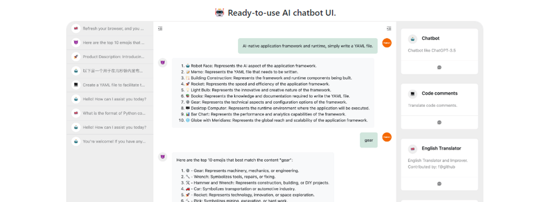Open 'Product Description: Introducing' conversation
Image resolution: width=545 pixels, height=202 pixels.
pos(110,57)
